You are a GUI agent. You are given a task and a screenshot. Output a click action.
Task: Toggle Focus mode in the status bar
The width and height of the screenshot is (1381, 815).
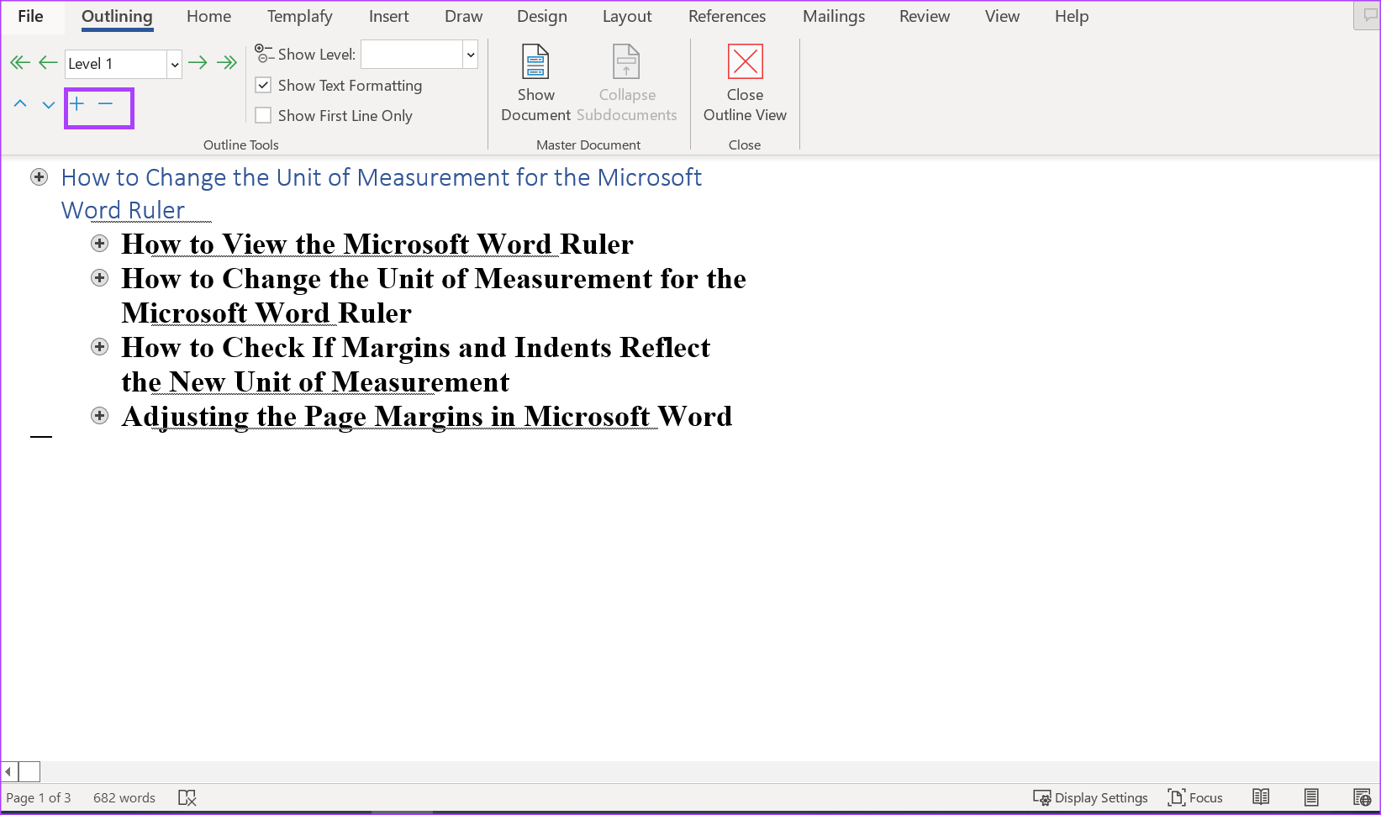pyautogui.click(x=1194, y=797)
